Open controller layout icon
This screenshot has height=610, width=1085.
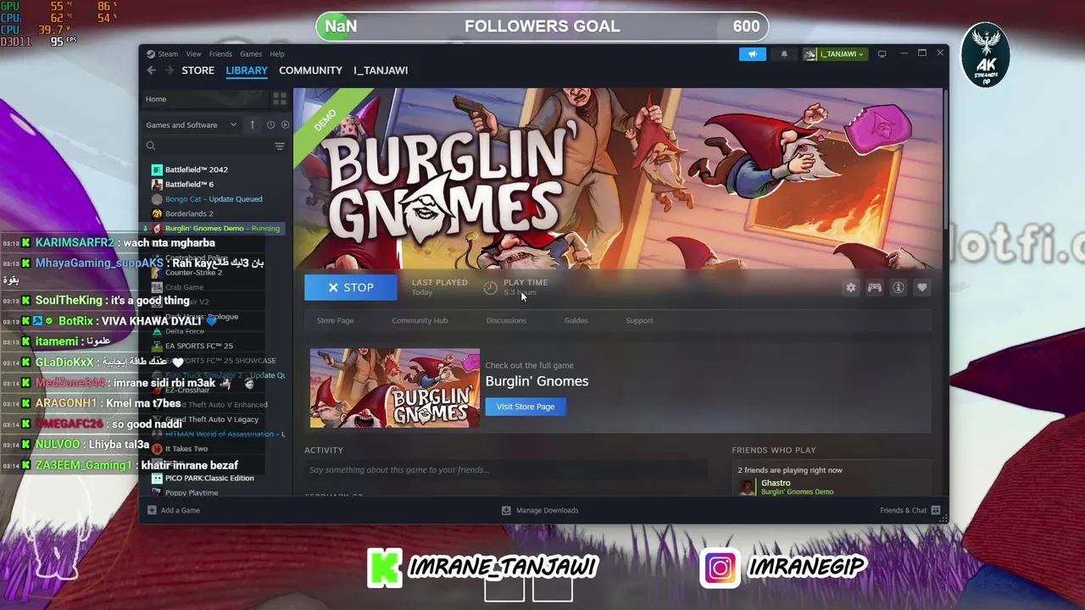(x=875, y=287)
